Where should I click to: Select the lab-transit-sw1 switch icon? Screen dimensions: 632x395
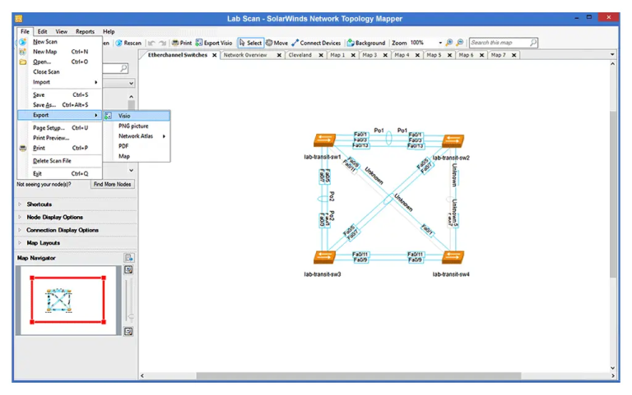[324, 140]
